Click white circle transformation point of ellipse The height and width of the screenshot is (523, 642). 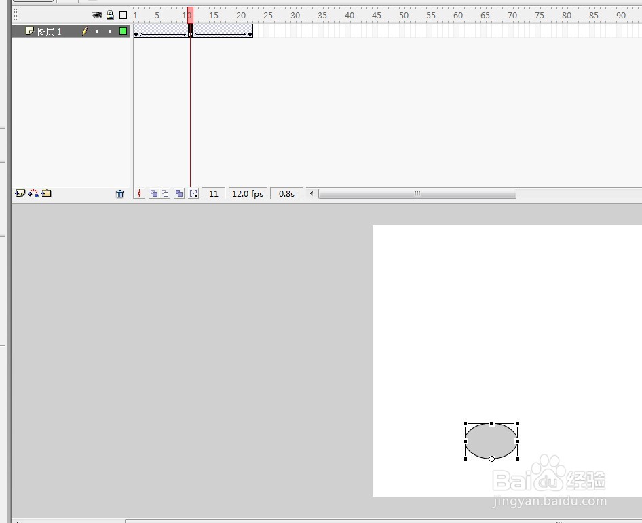492,459
